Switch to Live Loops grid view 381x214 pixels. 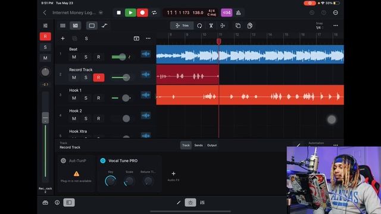[x=63, y=26]
